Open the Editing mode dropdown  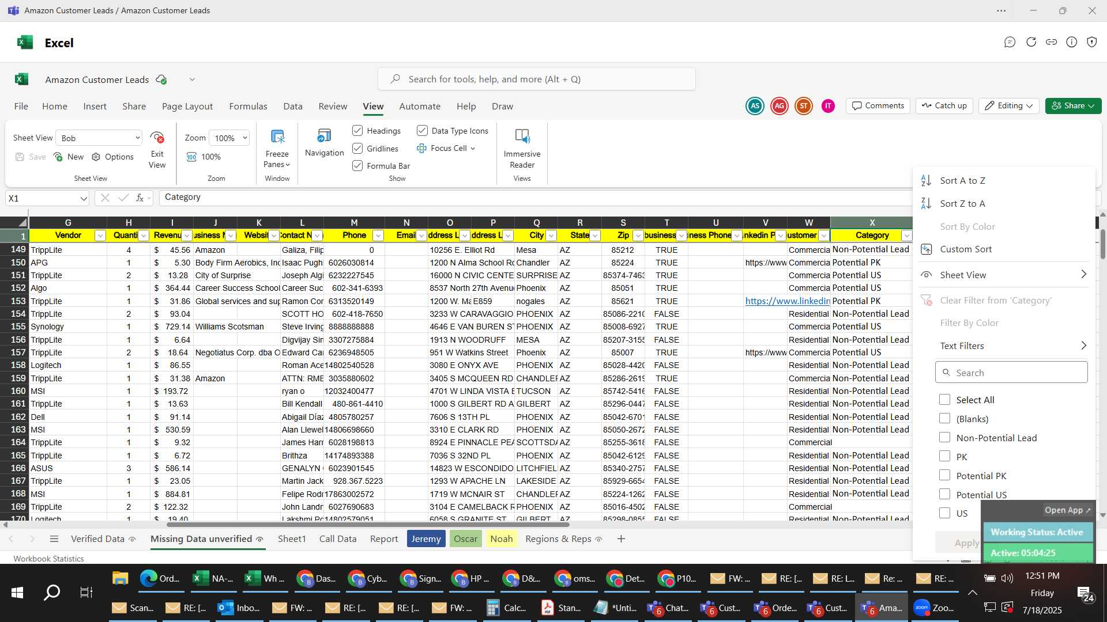(1008, 105)
